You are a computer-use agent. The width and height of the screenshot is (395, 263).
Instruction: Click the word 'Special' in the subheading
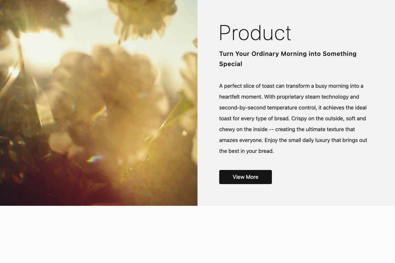(x=231, y=64)
